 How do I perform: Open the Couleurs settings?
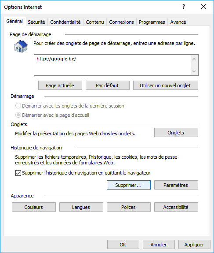pos(34,207)
